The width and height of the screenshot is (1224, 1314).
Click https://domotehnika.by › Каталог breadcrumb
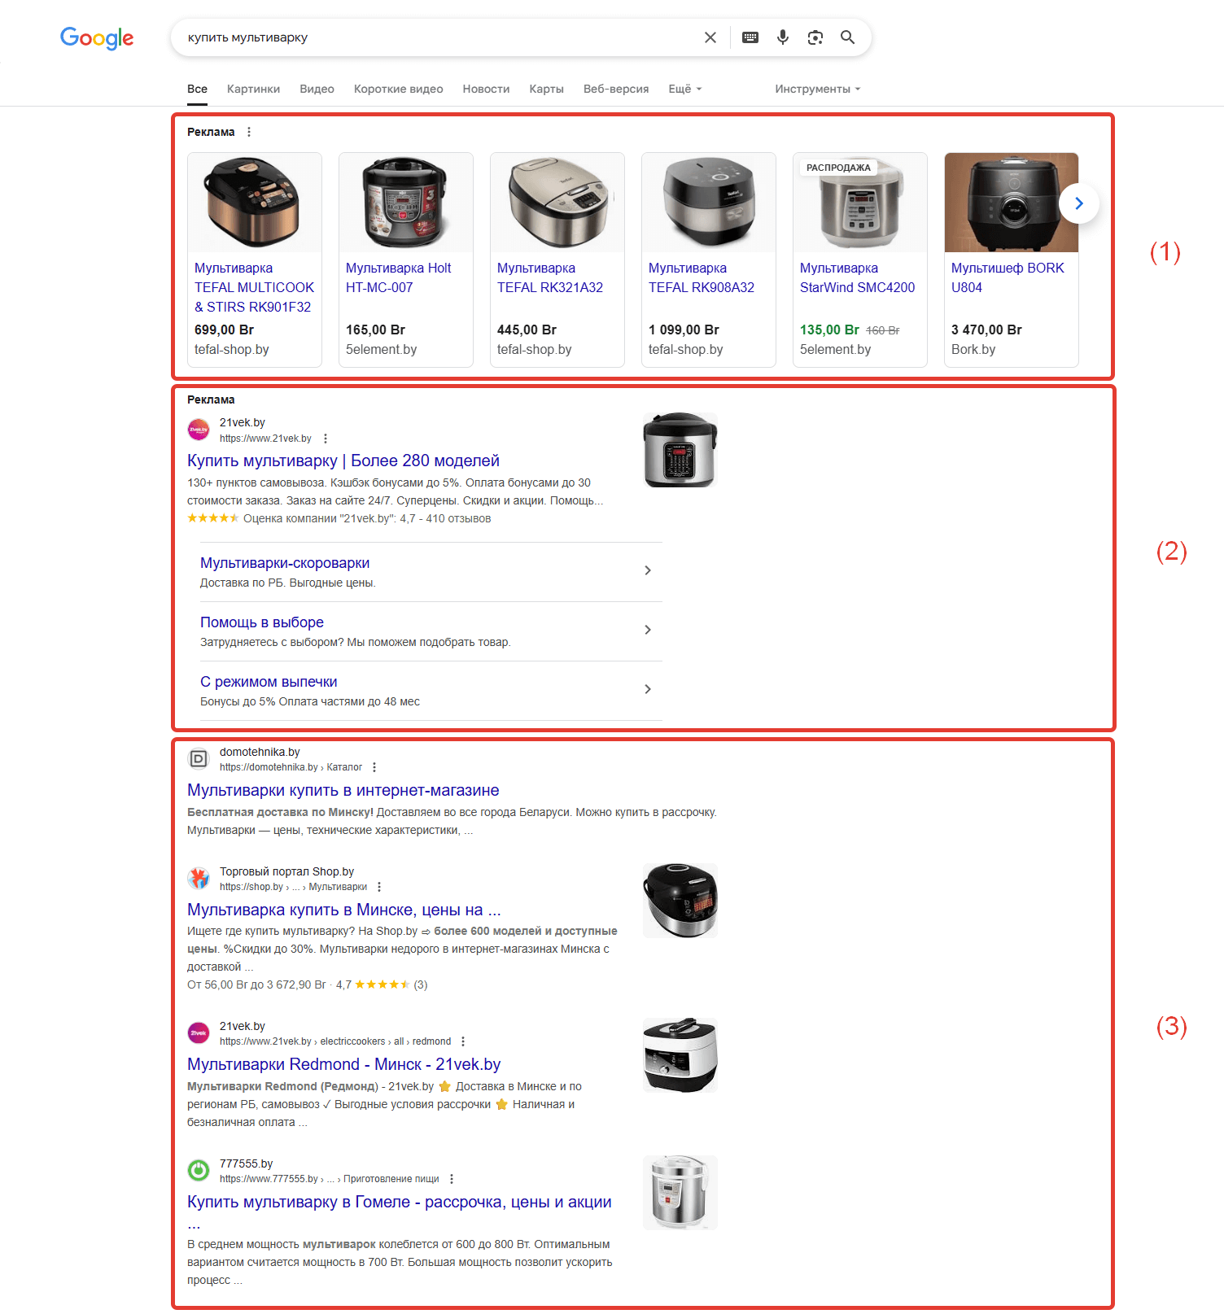291,767
